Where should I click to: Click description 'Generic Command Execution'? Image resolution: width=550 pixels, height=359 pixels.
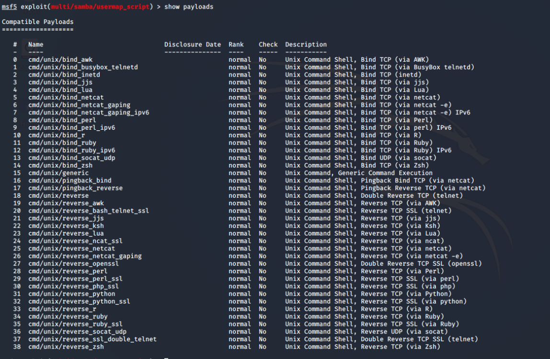point(385,173)
